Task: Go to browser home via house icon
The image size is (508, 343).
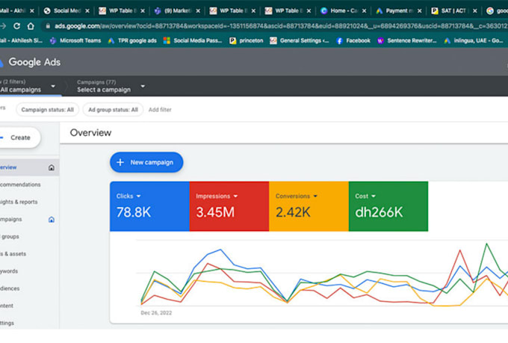Action: coord(31,26)
